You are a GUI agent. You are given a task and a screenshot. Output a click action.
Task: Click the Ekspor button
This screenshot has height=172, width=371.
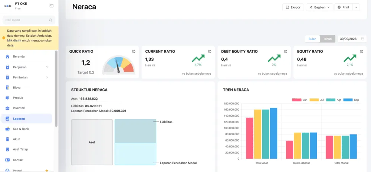pyautogui.click(x=293, y=7)
